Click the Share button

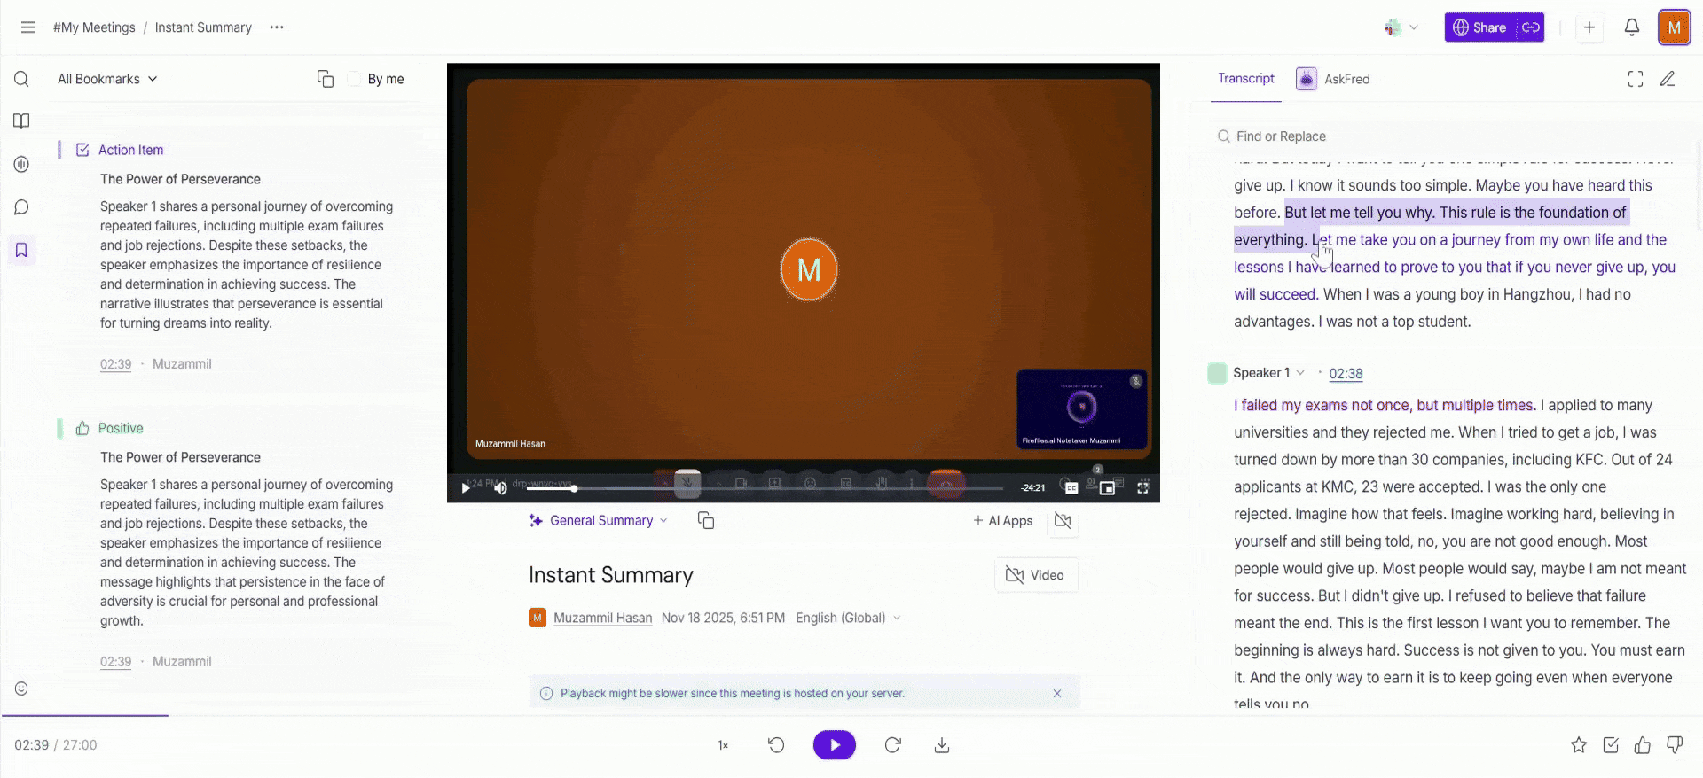pos(1480,27)
